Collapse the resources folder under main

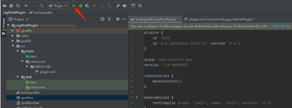point(22,62)
